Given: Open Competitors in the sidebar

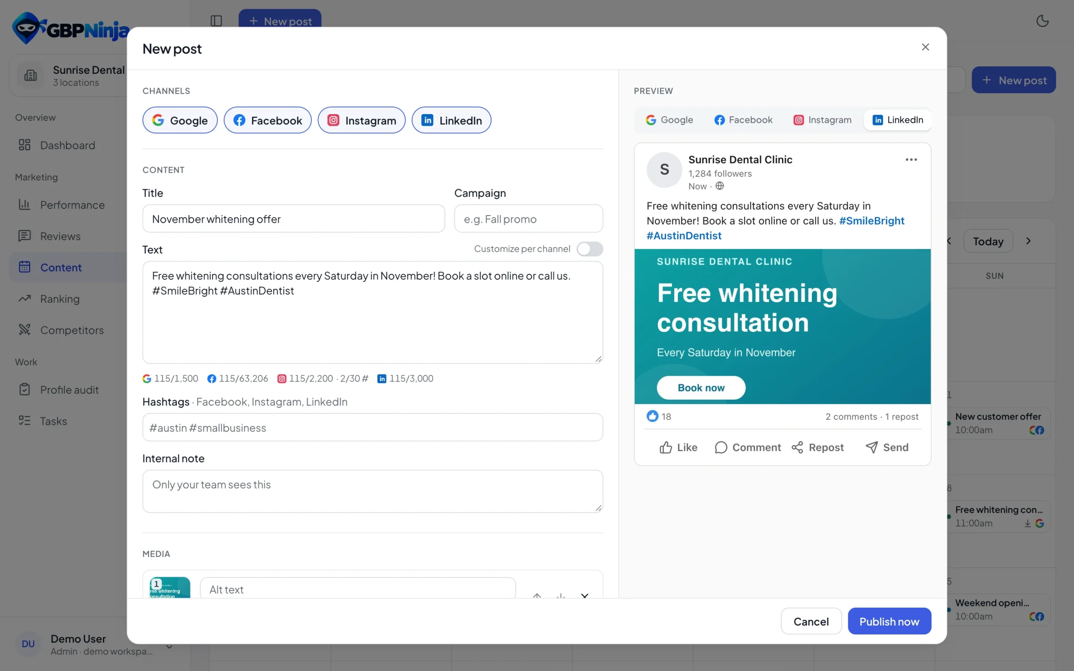Looking at the screenshot, I should tap(68, 330).
